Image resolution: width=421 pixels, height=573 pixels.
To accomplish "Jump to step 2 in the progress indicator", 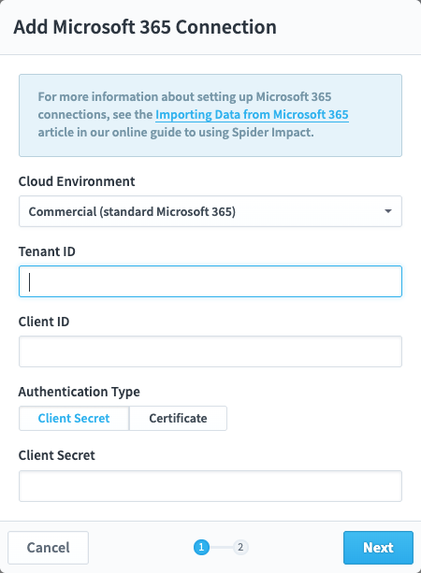I will (x=240, y=547).
